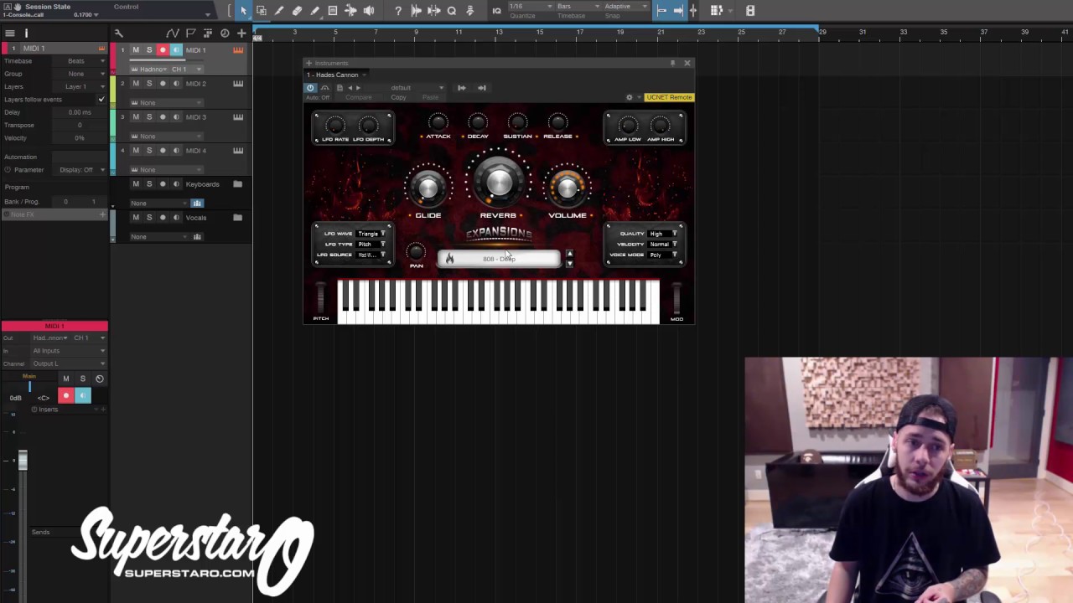1073x603 pixels.
Task: Open the MIDI 2 instrument None dropdown
Action: click(168, 103)
